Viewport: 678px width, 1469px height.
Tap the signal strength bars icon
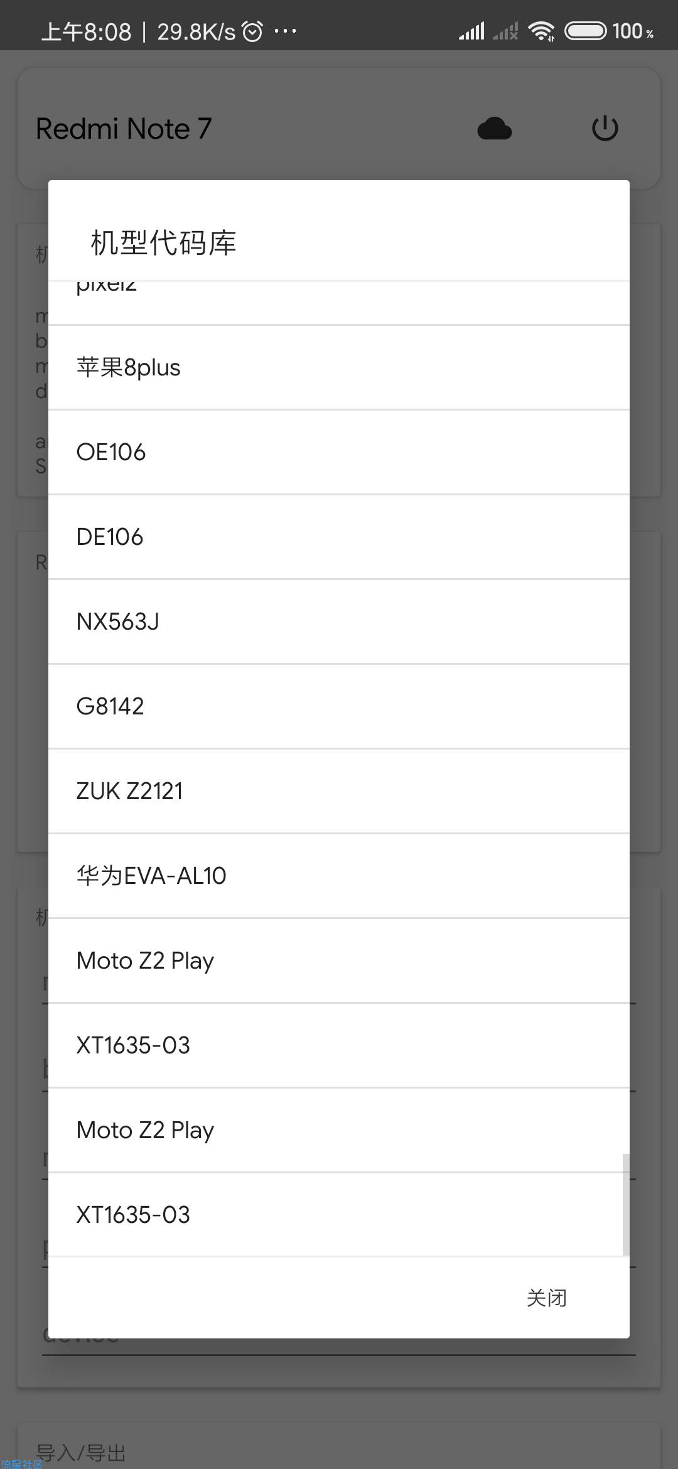(471, 31)
